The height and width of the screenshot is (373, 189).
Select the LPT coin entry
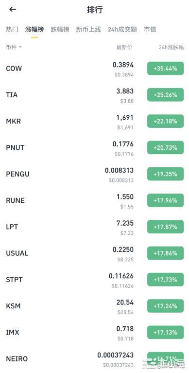[x=95, y=227]
